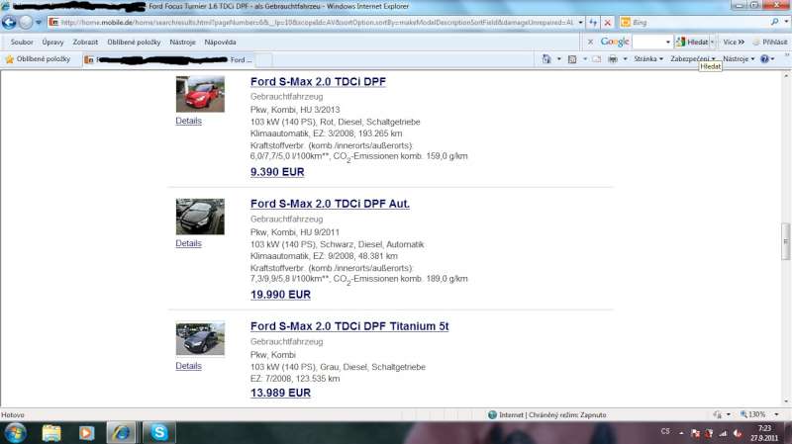Click the RSS feeds icon
Screen dimensions: 792x444
click(x=571, y=59)
